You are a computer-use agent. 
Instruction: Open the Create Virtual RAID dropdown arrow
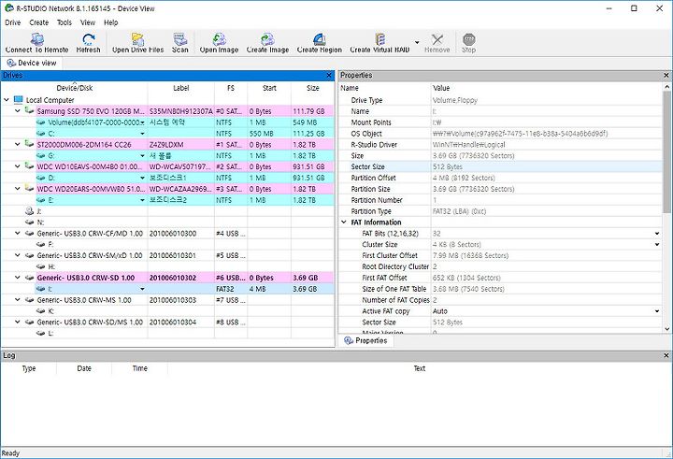tap(417, 42)
